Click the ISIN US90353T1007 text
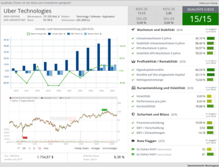Viewport: 219px width, 167px height. (14, 20)
